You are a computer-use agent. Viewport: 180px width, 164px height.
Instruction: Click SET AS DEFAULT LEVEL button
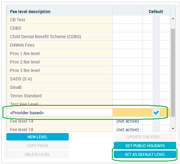[145, 154]
